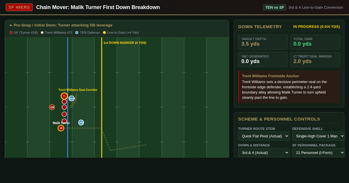Open the SF Personnel Package dropdown

[318, 153]
